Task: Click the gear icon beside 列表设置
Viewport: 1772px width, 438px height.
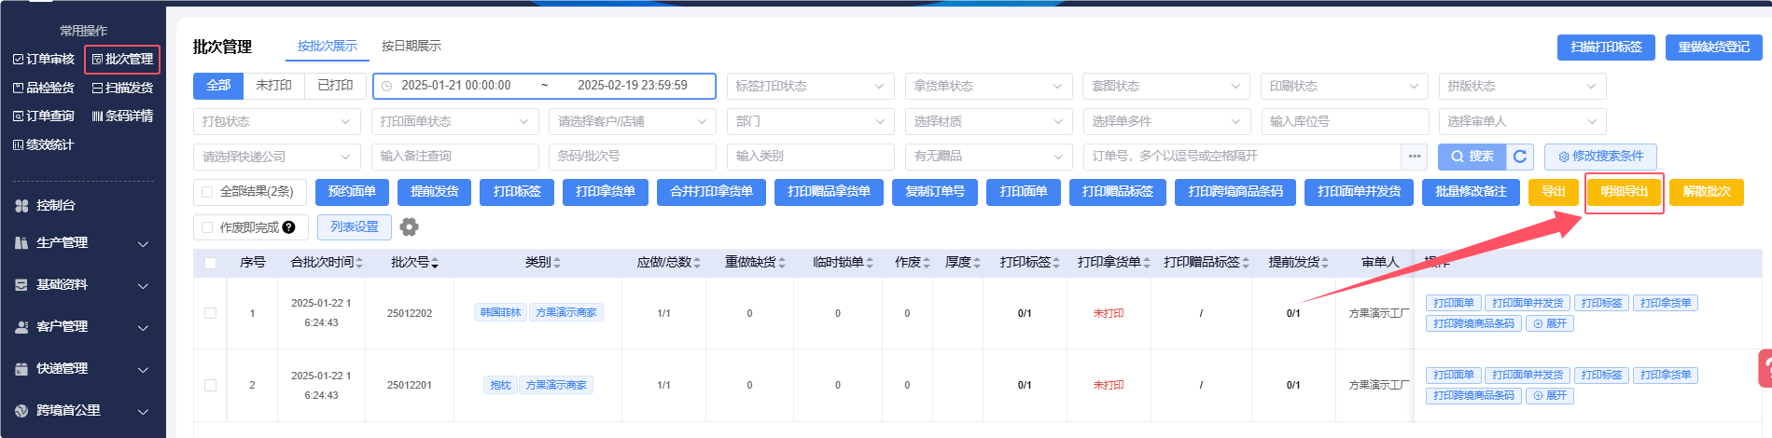Action: [409, 226]
